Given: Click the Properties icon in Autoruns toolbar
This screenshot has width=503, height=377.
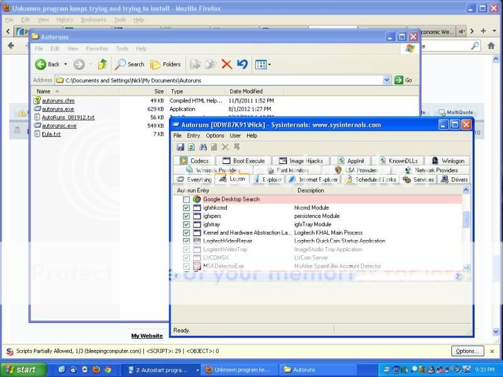Looking at the screenshot, I should tap(214, 147).
